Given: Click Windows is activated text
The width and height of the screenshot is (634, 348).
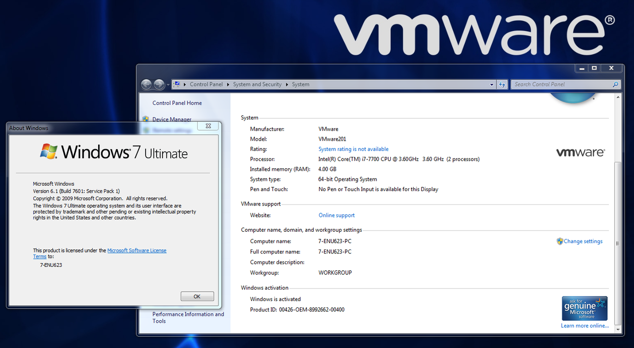Looking at the screenshot, I should click(x=275, y=299).
